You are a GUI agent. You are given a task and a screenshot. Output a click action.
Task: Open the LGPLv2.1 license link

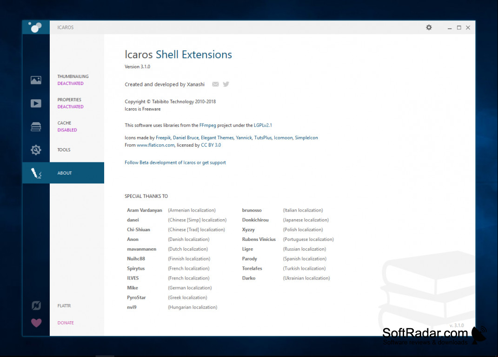263,125
